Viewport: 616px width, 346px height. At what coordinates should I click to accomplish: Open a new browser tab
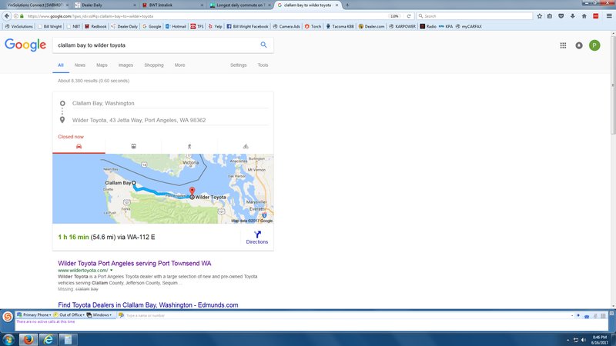[x=347, y=5]
